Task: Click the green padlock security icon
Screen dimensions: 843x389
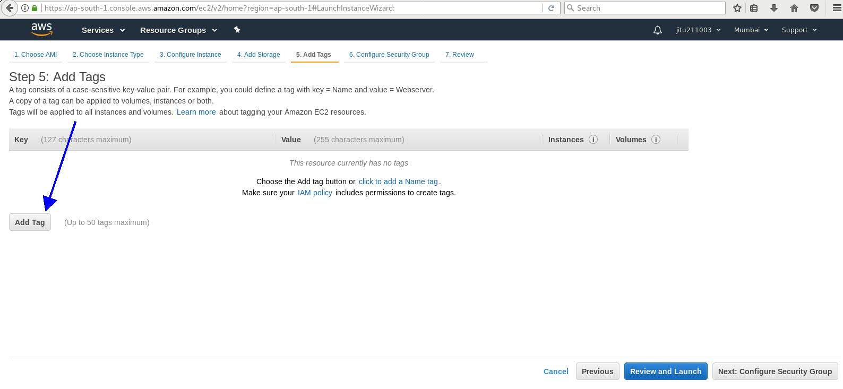Action: click(x=35, y=8)
